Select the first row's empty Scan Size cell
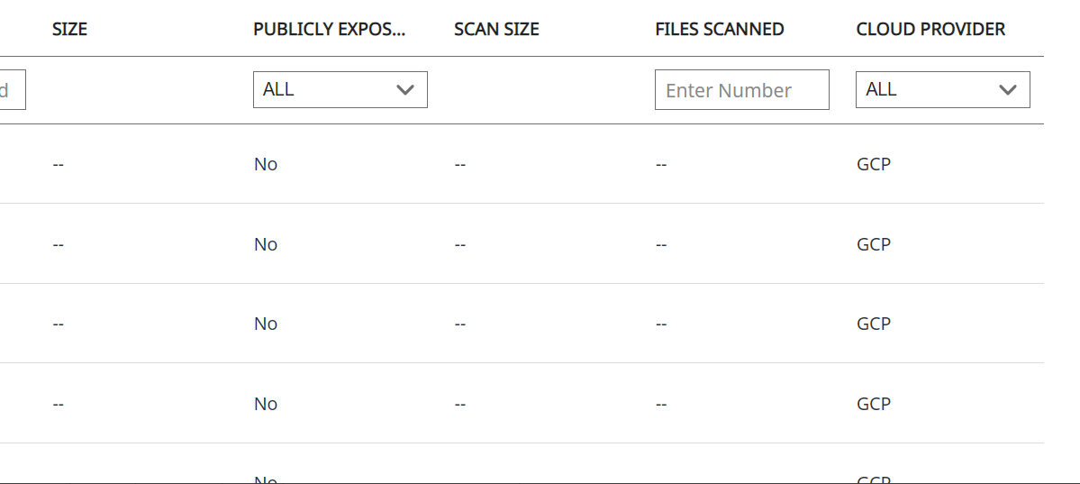 [459, 165]
